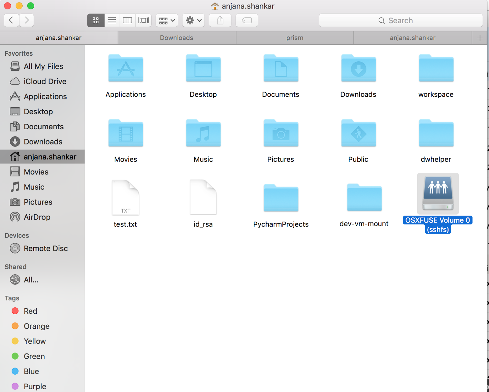Viewport: 489px width, 392px height.
Task: Switch to column view mode
Action: click(127, 20)
